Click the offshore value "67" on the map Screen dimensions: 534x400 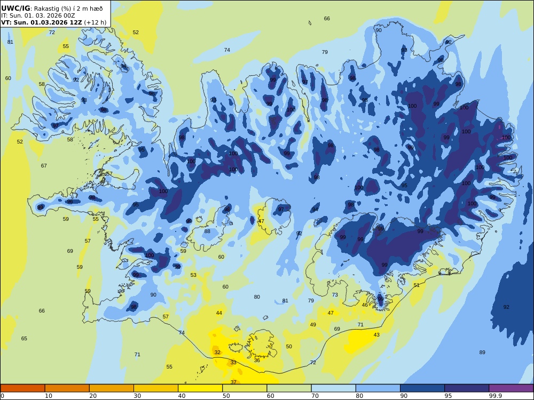click(44, 166)
